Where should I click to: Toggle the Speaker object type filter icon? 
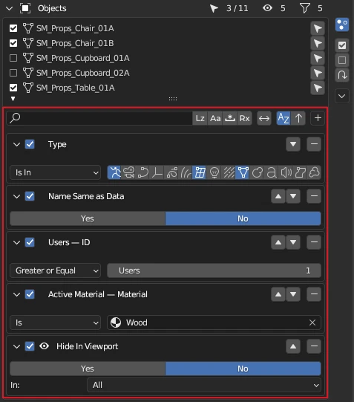[x=286, y=172]
